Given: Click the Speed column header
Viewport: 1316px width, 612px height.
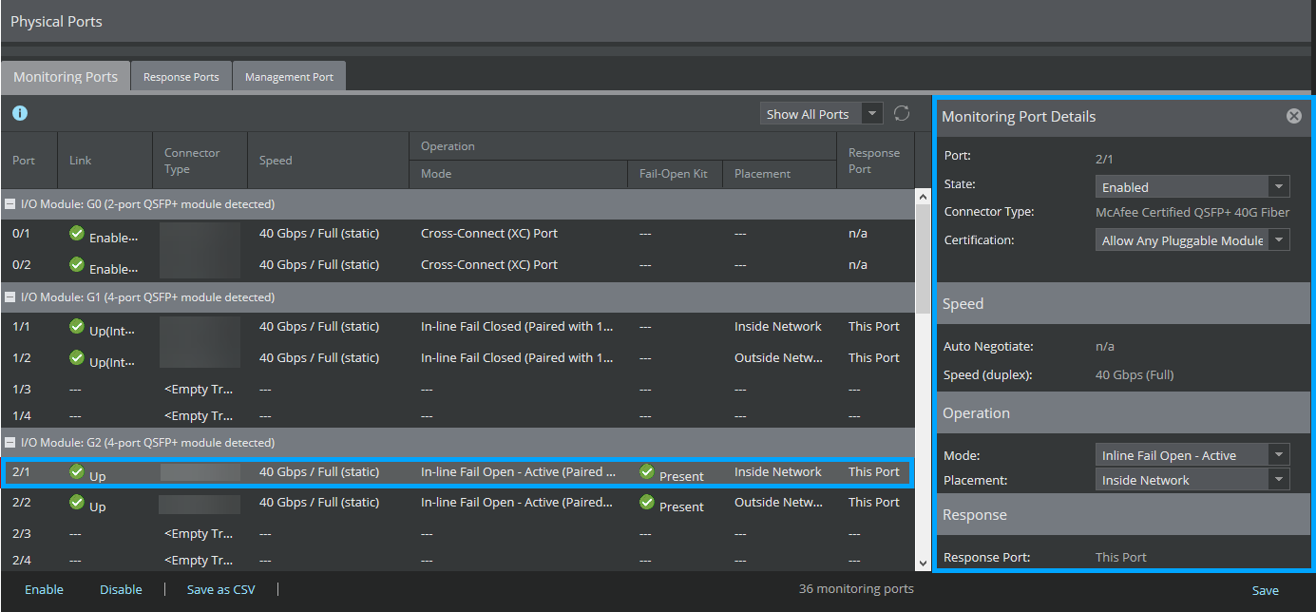Looking at the screenshot, I should click(329, 161).
